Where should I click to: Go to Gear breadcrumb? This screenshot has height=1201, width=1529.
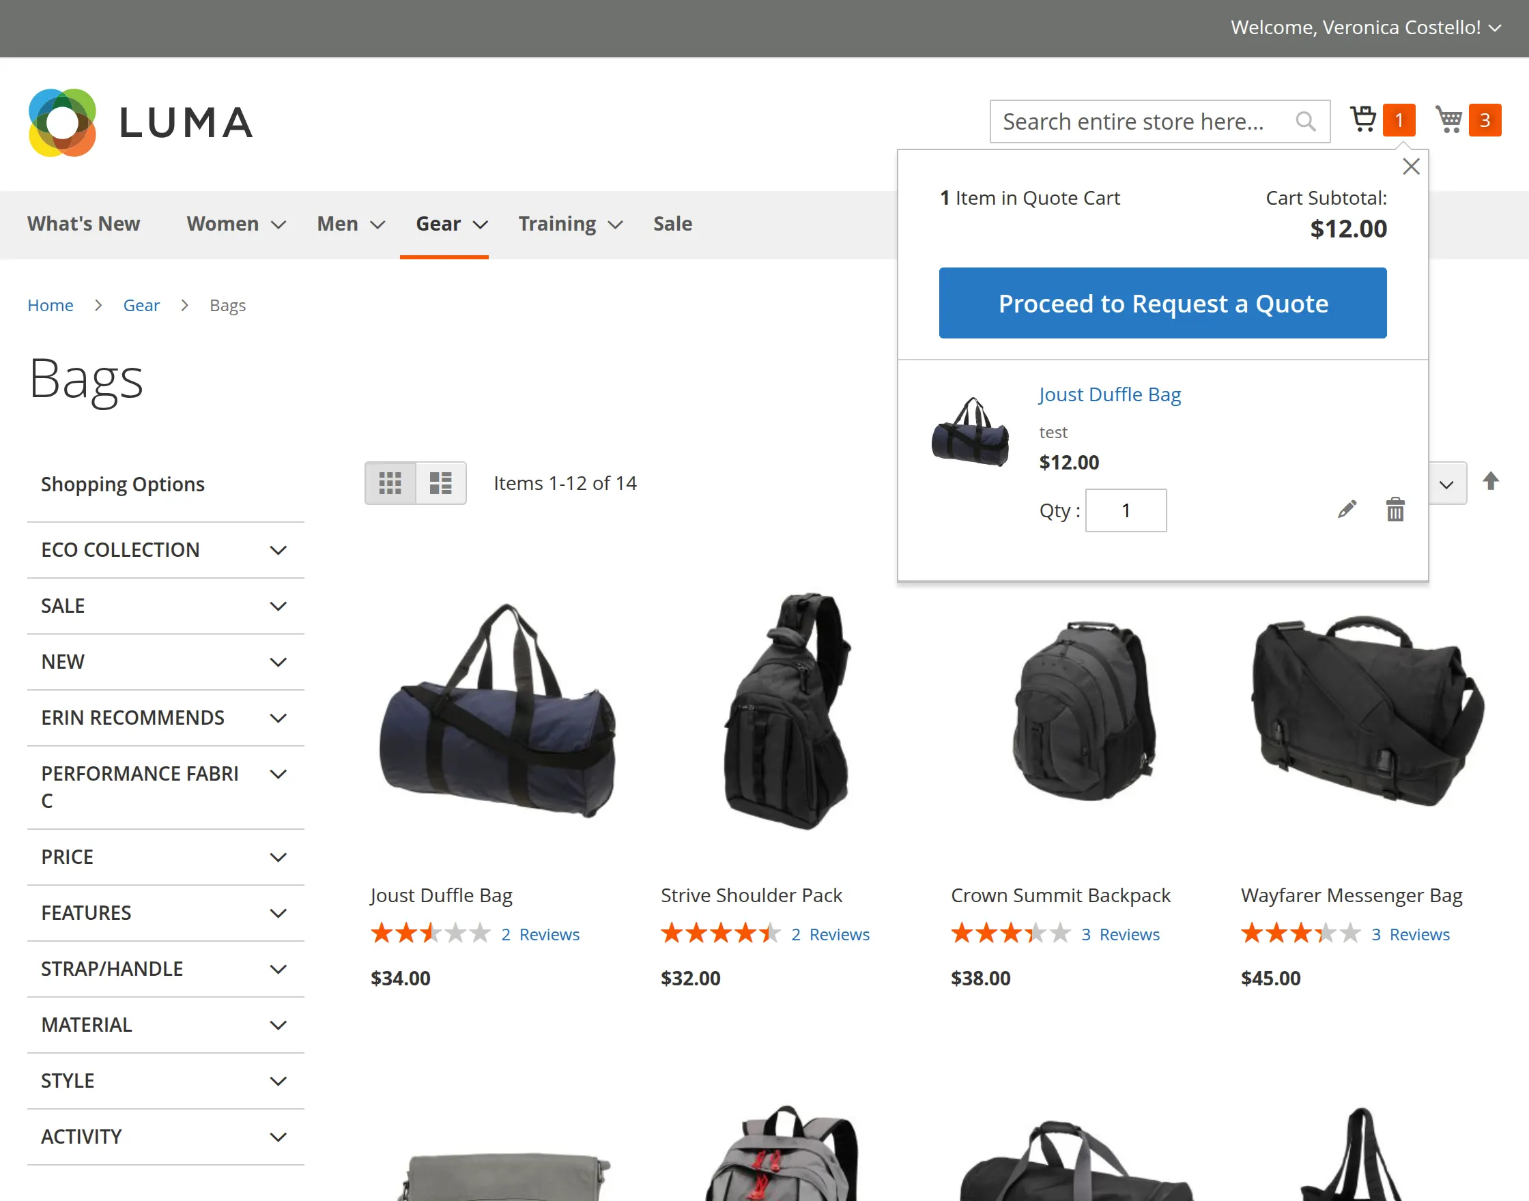(x=141, y=305)
